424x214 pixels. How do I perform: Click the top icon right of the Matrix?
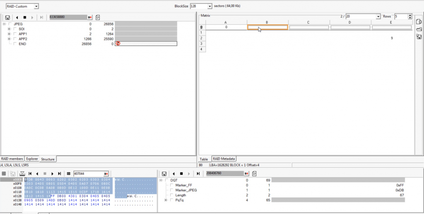[x=419, y=22]
